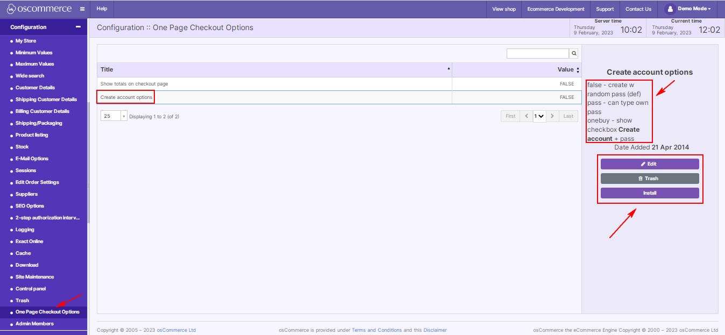Go to the previous page arrow
This screenshot has height=335, width=725.
(x=526, y=116)
